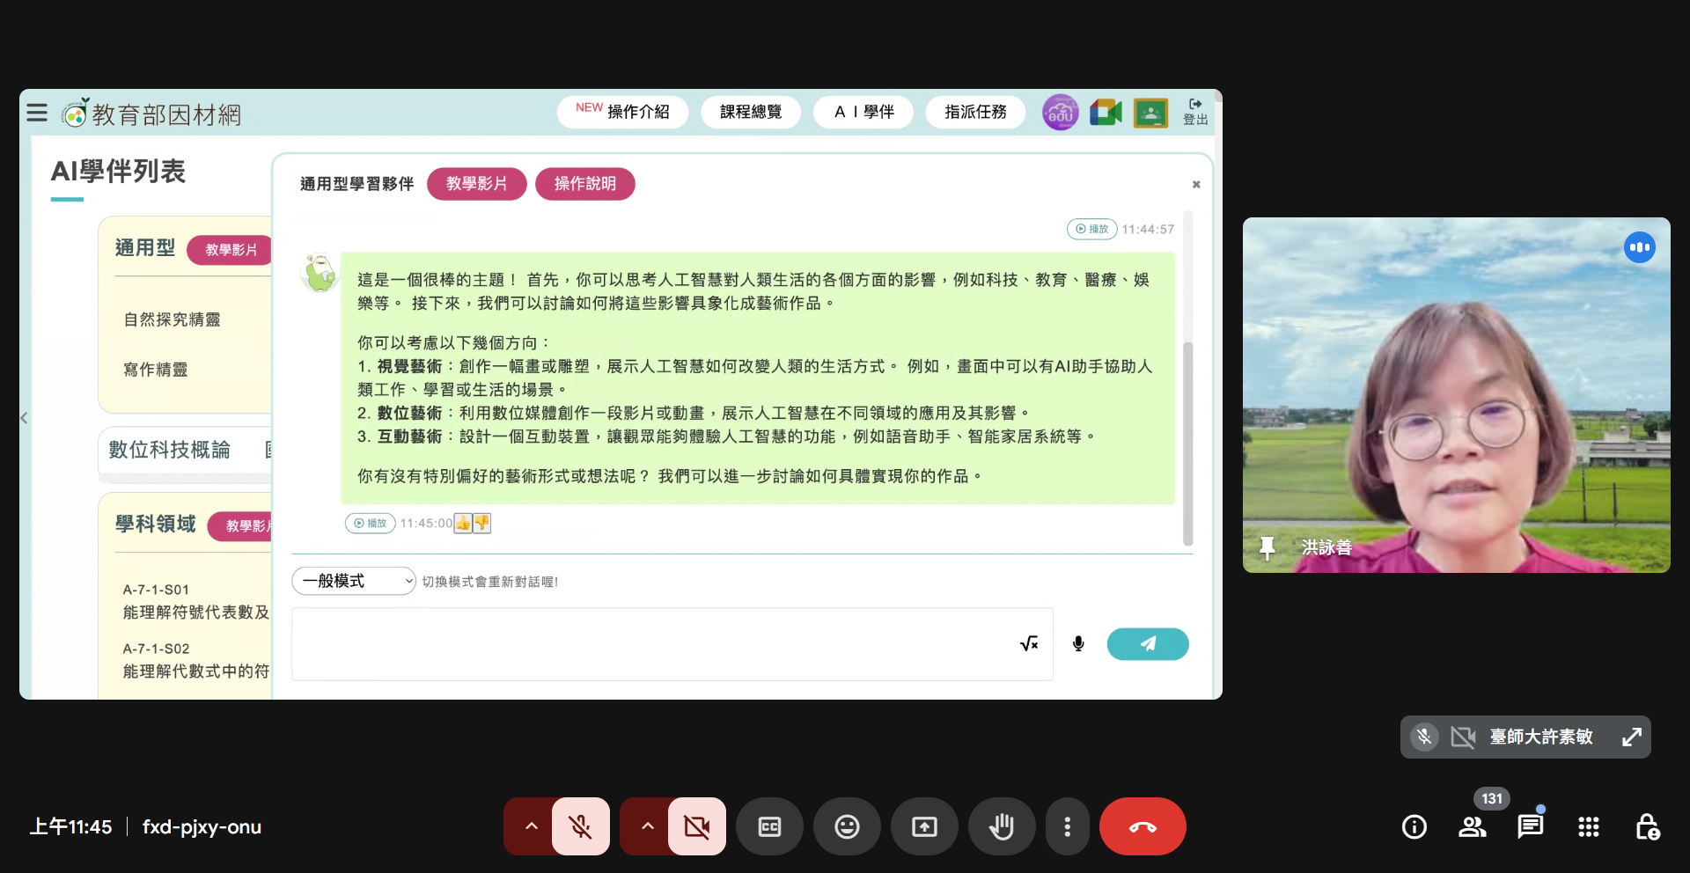Open the Google Meet icon in header
Viewport: 1690px width, 873px height.
click(1106, 113)
